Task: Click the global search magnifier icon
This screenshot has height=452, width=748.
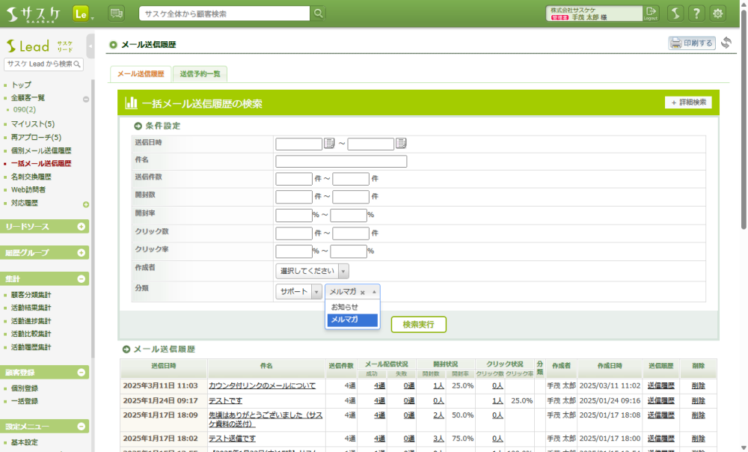Action: tap(318, 13)
